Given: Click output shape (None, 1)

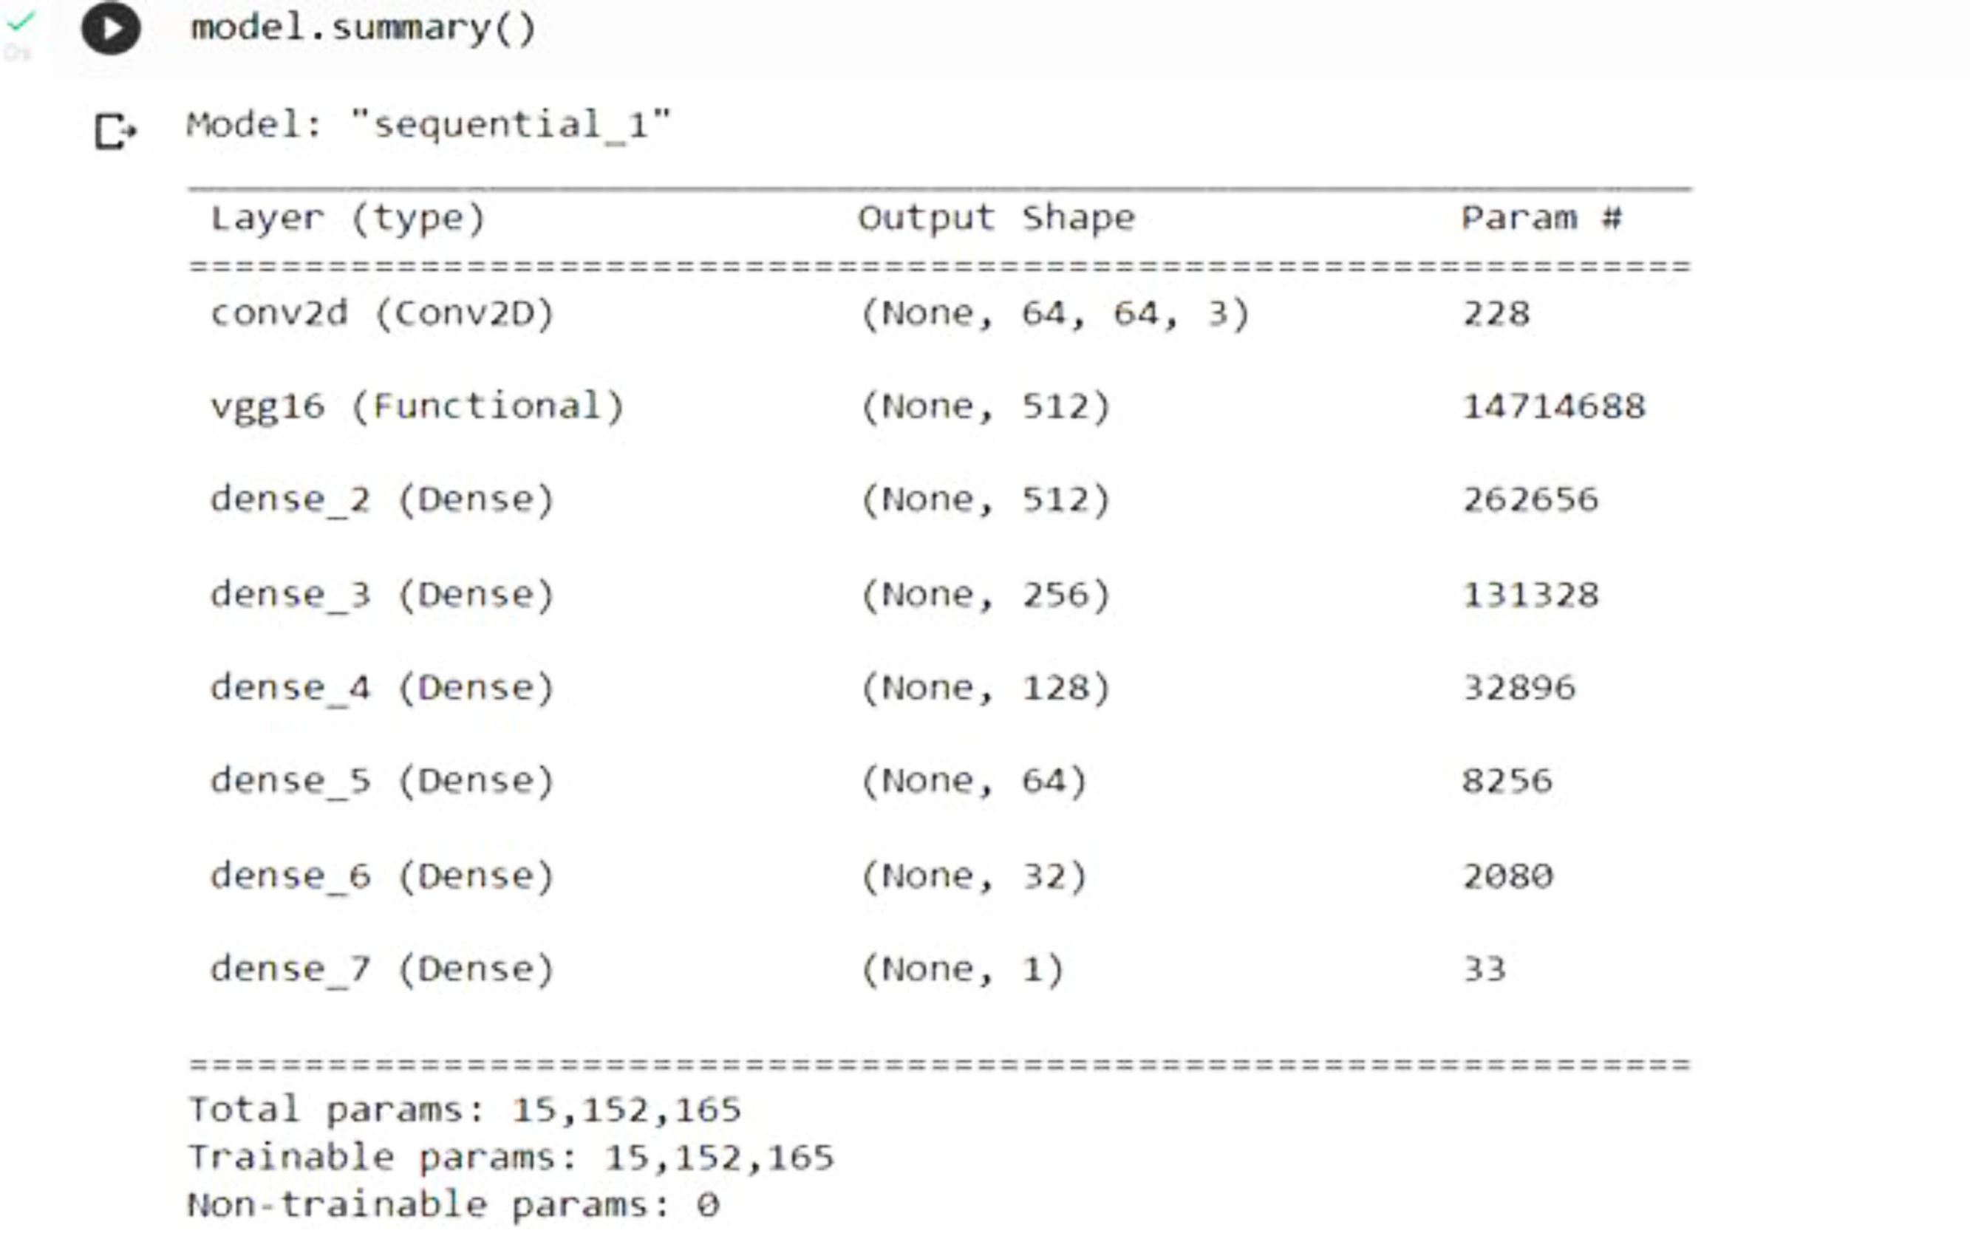Looking at the screenshot, I should coord(962,969).
